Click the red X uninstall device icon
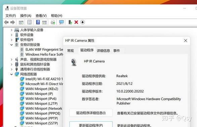Viewport: 197px width, 127px height. tap(76, 22)
